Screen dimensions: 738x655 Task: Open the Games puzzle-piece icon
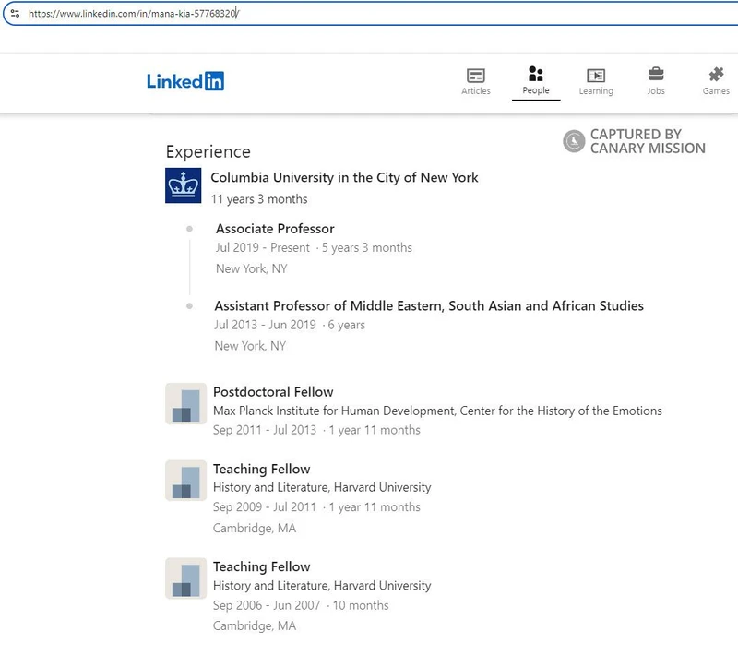coord(715,76)
